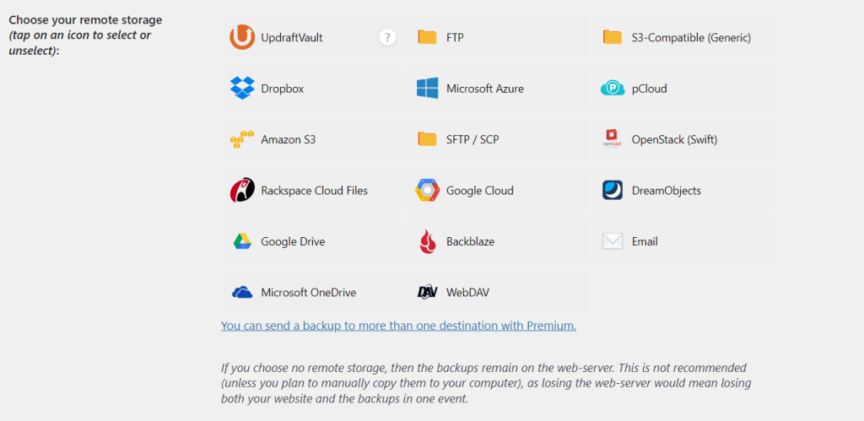Choose the Google Cloud hexagon icon

pyautogui.click(x=428, y=191)
